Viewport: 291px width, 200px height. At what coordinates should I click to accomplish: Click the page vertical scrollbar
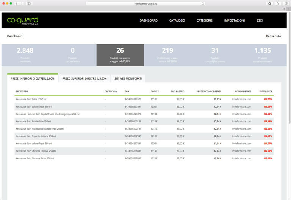[x=289, y=68]
